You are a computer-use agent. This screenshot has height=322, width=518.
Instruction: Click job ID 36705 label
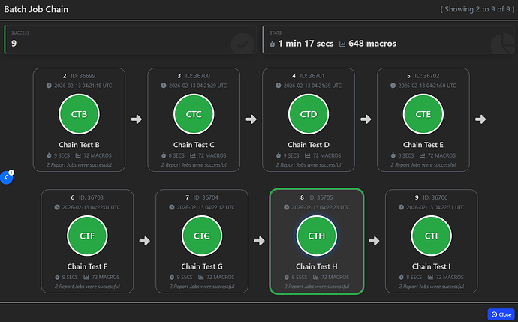coord(321,197)
